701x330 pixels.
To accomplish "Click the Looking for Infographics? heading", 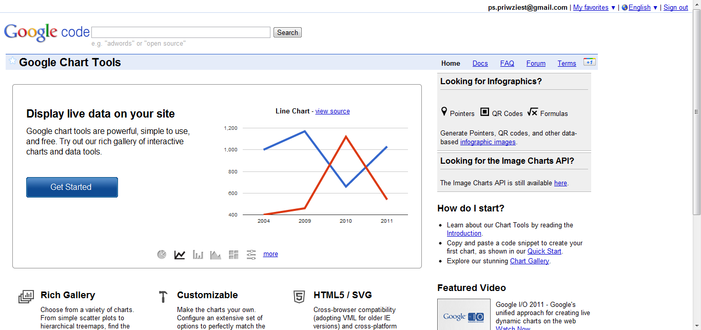I will coord(491,82).
